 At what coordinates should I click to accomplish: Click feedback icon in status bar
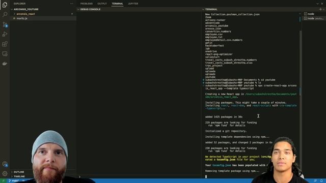pyautogui.click(x=315, y=181)
